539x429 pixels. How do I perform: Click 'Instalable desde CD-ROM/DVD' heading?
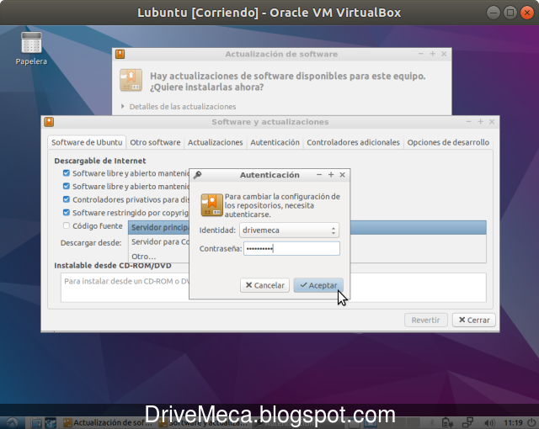[113, 266]
